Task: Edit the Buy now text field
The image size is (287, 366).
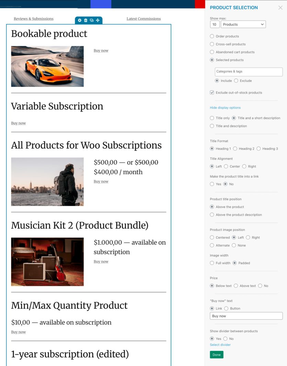Action: [246, 316]
